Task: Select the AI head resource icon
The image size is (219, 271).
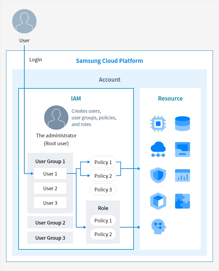Action: [159, 227]
